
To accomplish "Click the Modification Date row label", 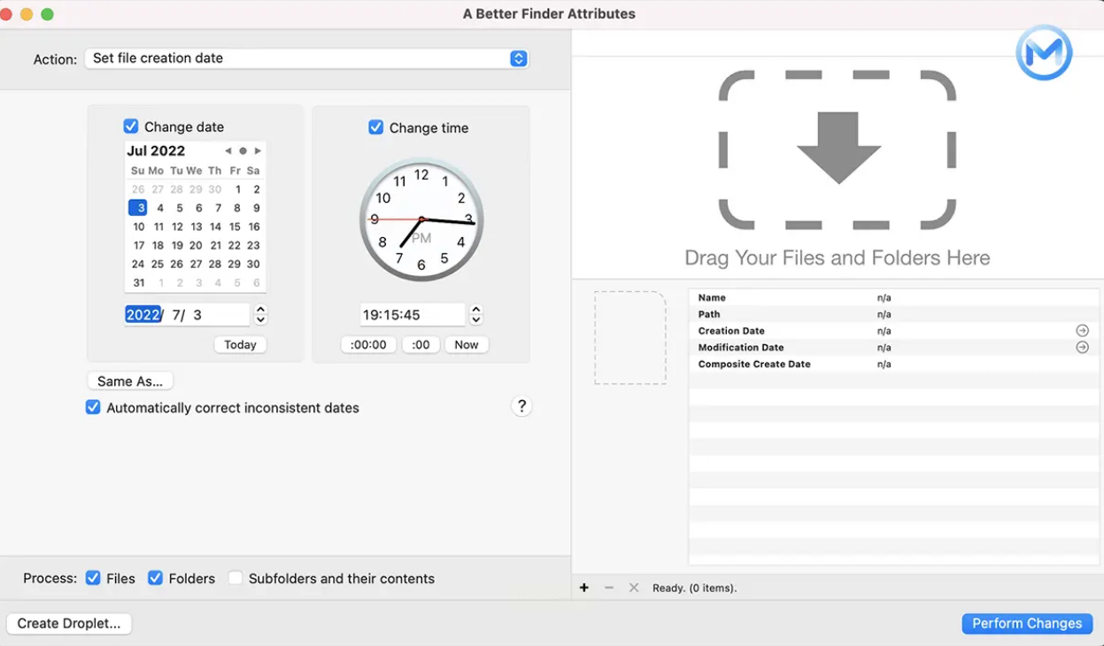I will click(x=741, y=348).
